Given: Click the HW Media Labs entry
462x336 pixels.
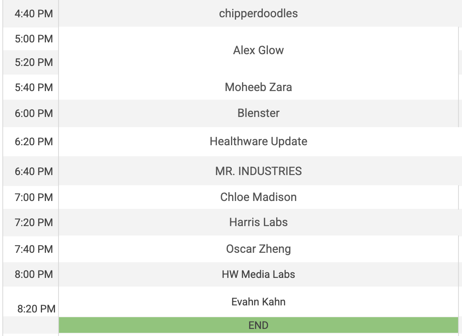Looking at the screenshot, I should point(258,274).
